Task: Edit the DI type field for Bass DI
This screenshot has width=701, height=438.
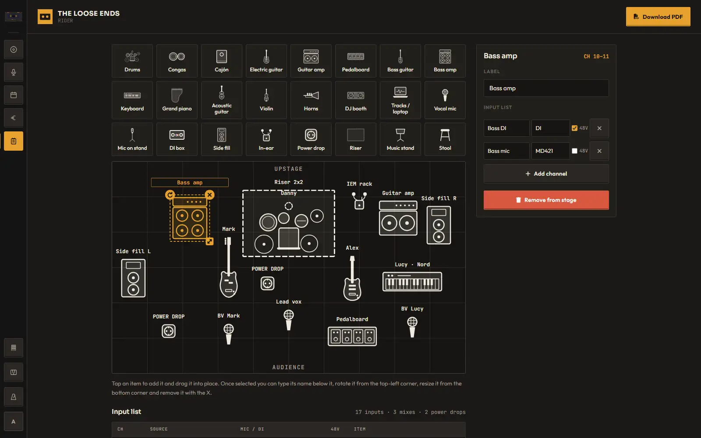Action: (550, 128)
